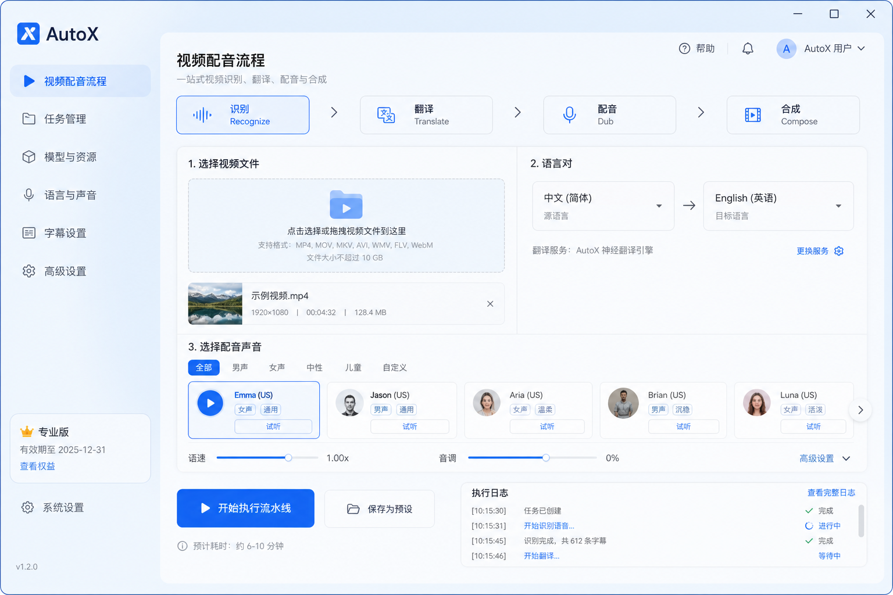Switch to the 自定义 voice tab
The image size is (893, 595).
(x=395, y=368)
